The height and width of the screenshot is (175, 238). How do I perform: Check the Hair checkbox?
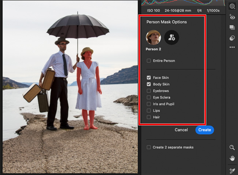149,117
